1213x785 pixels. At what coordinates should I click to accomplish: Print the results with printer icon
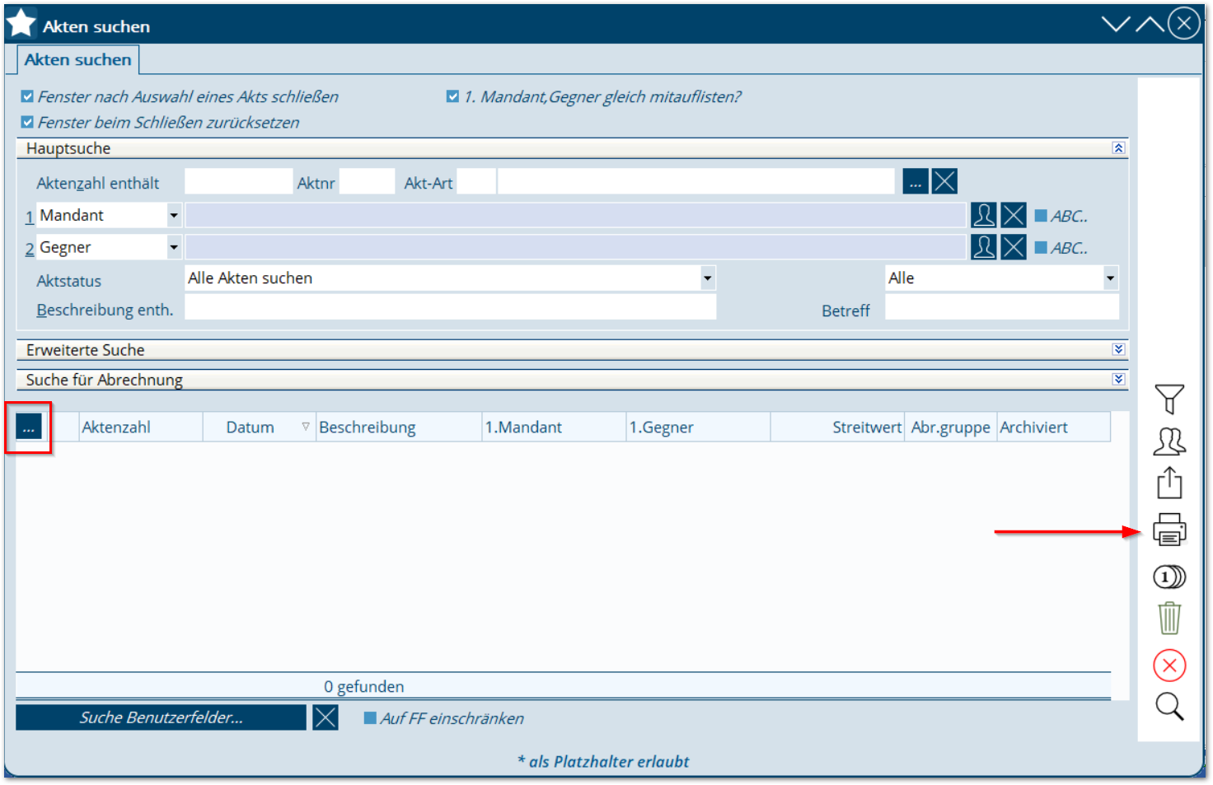(x=1169, y=530)
